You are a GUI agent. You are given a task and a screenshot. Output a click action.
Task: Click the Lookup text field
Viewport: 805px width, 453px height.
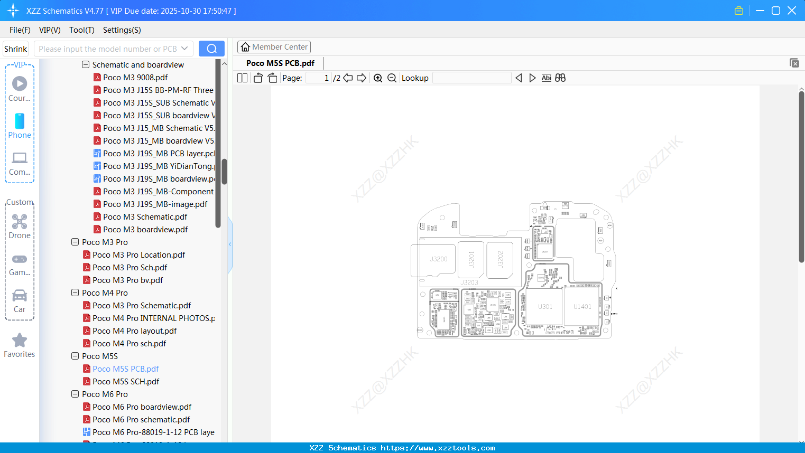pos(472,78)
